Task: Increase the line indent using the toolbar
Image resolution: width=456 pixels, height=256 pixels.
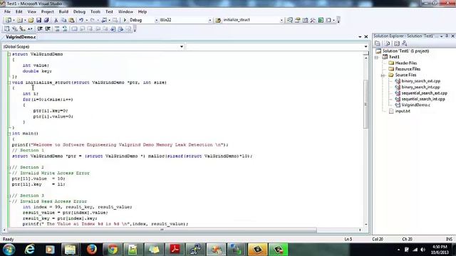Action: pyautogui.click(x=48, y=28)
